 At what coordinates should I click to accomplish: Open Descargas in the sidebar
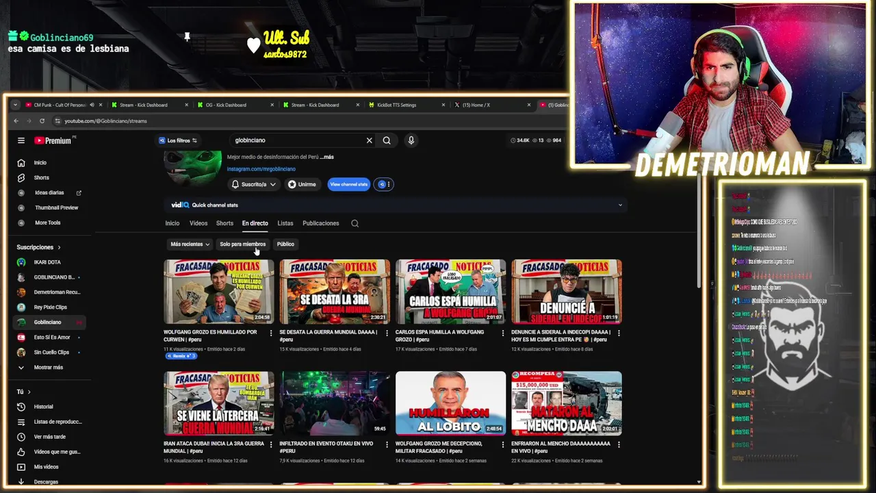[x=46, y=481]
